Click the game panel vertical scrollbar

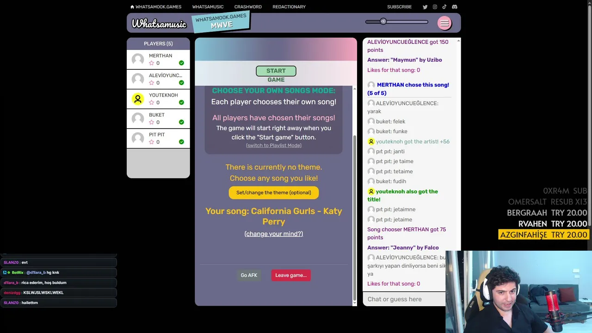pyautogui.click(x=355, y=217)
